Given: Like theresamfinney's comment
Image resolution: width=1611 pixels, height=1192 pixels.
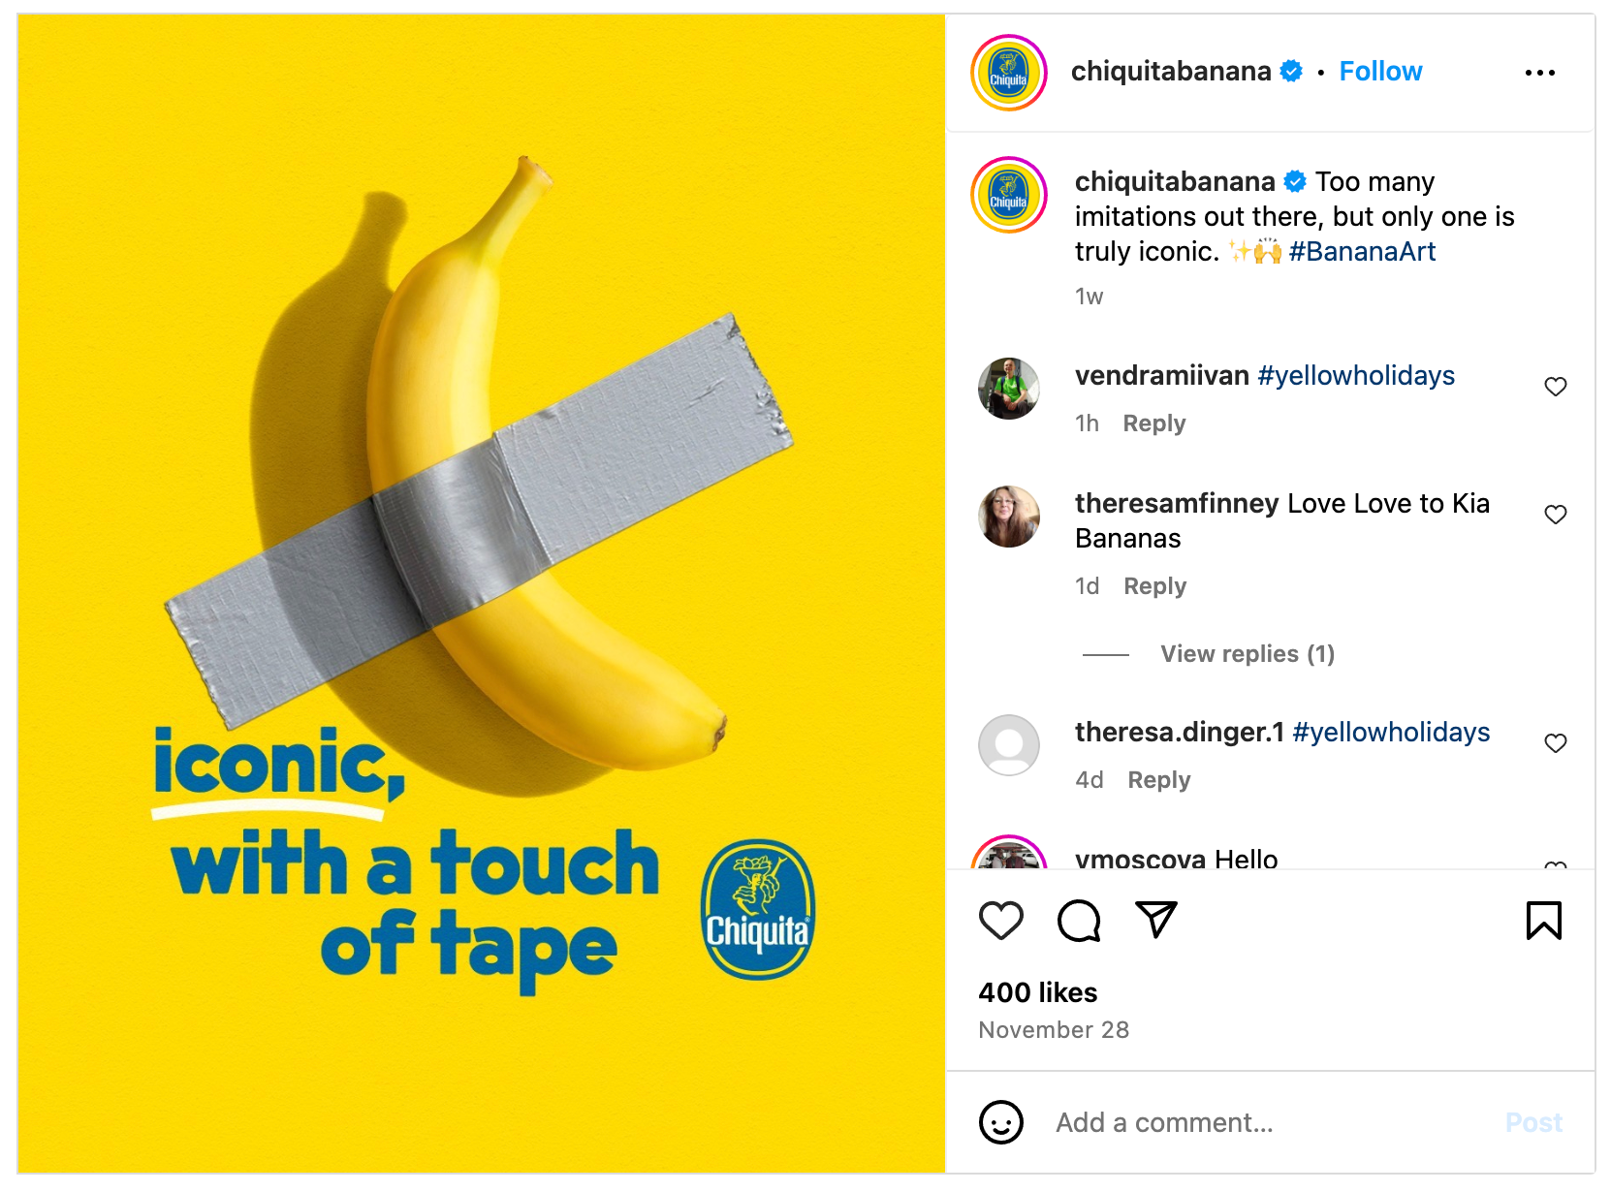Looking at the screenshot, I should [1555, 515].
